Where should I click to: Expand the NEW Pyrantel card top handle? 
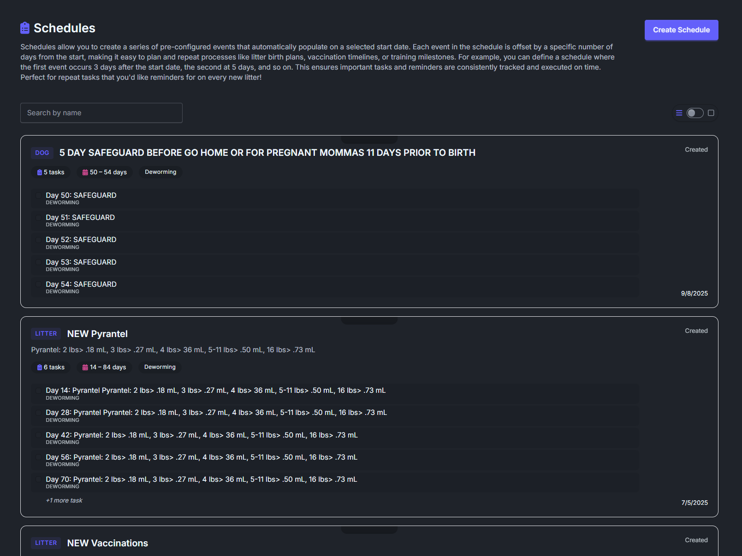[x=369, y=320]
